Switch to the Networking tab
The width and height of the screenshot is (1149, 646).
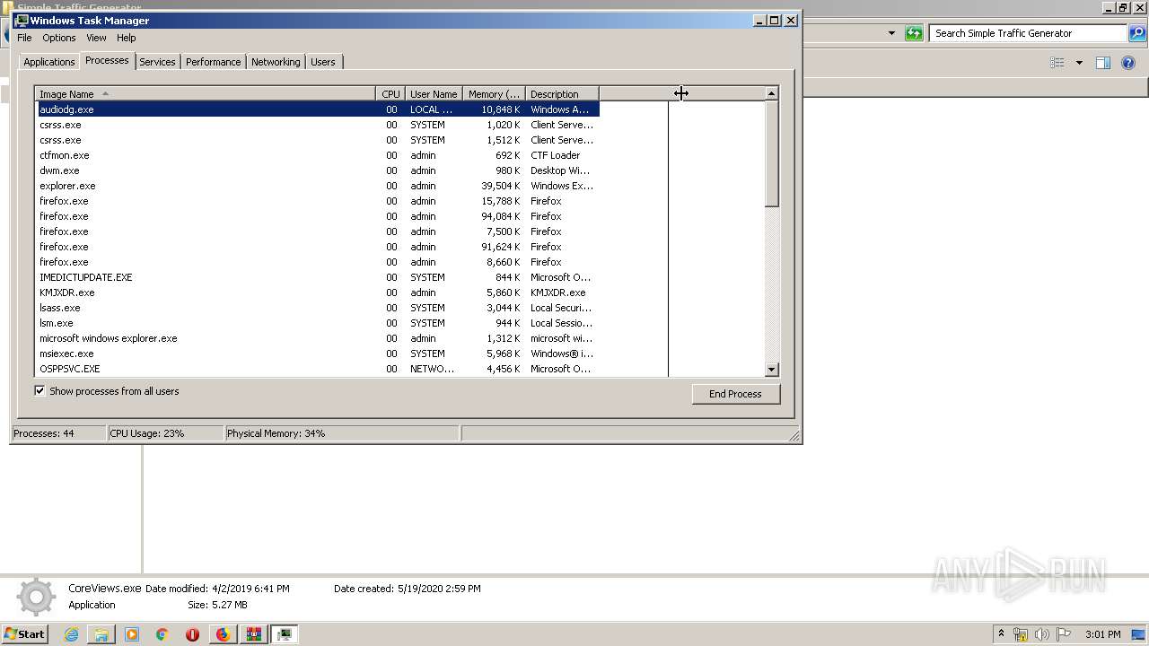[x=276, y=62]
